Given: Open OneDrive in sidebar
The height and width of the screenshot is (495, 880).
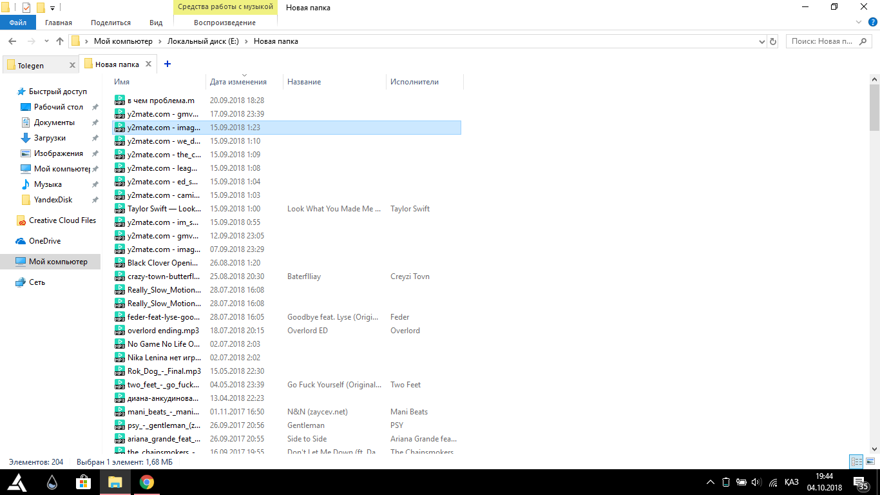Looking at the screenshot, I should tap(44, 241).
